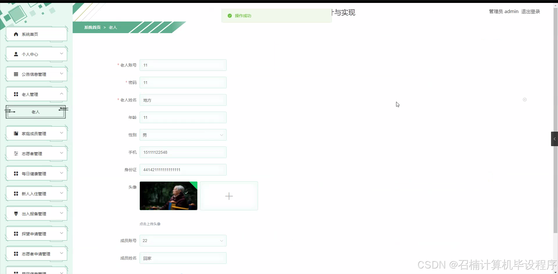
Task: Expand the 出入报备管理 chevron
Action: click(x=62, y=213)
